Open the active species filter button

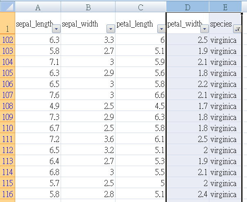(x=237, y=29)
